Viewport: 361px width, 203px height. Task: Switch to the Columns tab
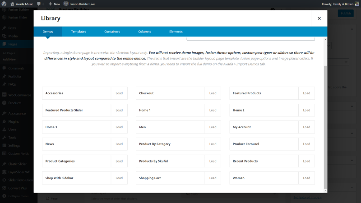(x=144, y=32)
